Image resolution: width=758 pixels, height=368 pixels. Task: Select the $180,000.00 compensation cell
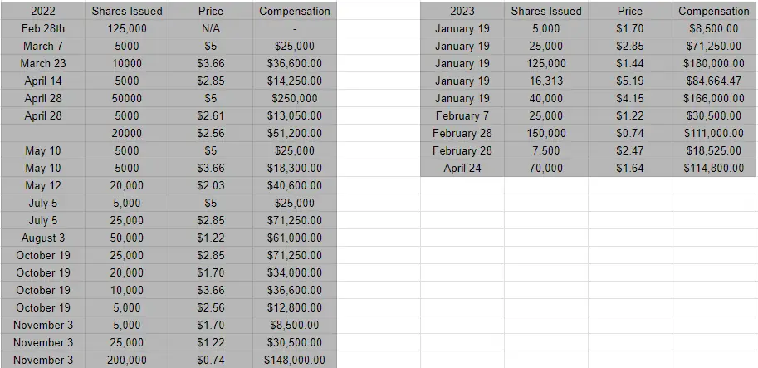coord(714,64)
